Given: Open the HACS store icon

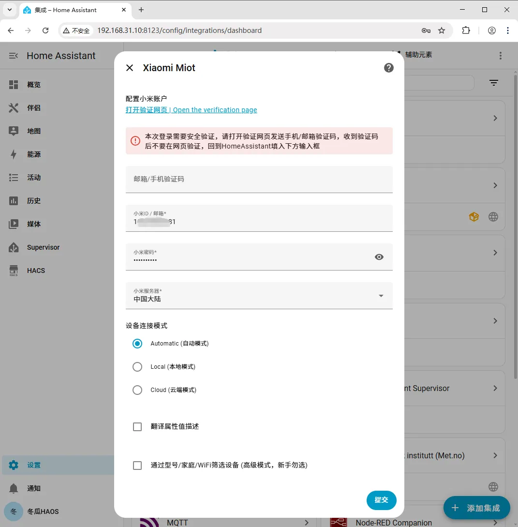Looking at the screenshot, I should pyautogui.click(x=14, y=271).
